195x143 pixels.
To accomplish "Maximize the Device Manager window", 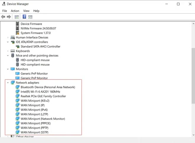I will tap(178, 4).
